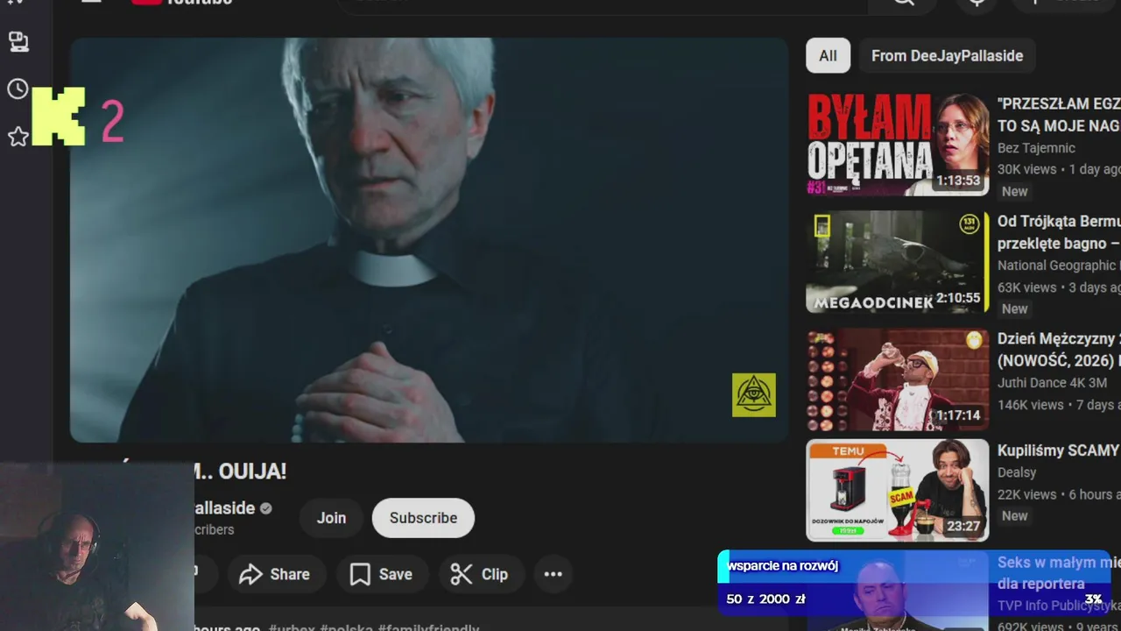Open the bookmarks star icon in sidebar
The height and width of the screenshot is (631, 1121).
[x=18, y=137]
